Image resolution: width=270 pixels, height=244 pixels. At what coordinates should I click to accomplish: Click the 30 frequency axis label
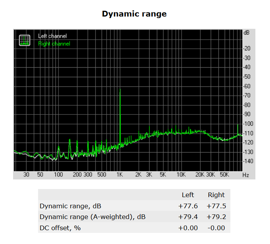point(26,175)
